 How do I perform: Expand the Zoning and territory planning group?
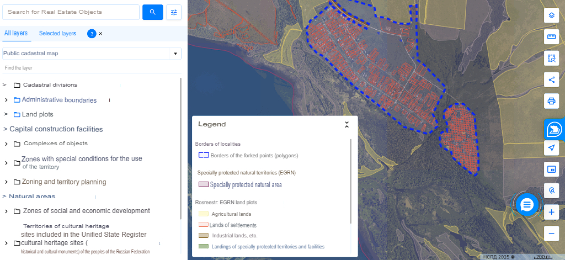tap(6, 182)
